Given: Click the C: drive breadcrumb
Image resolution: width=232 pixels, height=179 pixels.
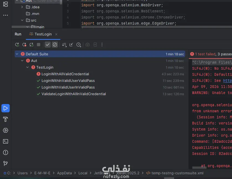Looking at the screenshot, I should 7,173.
